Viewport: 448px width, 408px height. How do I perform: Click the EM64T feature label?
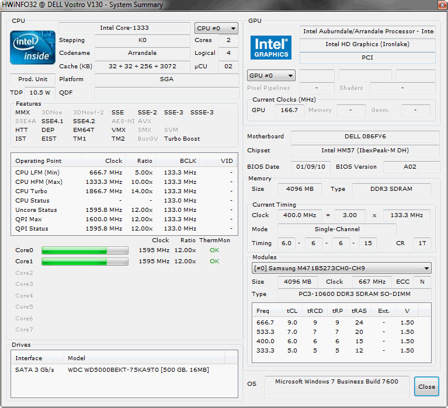[x=84, y=130]
